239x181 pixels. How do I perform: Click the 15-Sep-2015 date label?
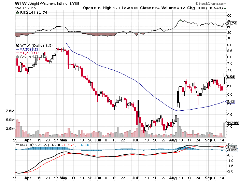pyautogui.click(x=25, y=8)
